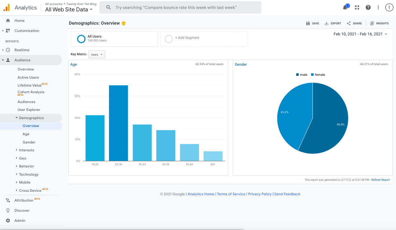Click the Refresh Report link
Screen dimensions: 396x230
pyautogui.click(x=380, y=179)
